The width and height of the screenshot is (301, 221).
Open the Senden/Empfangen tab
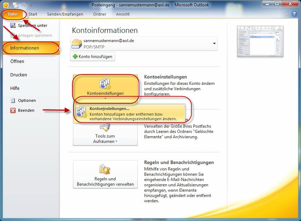coord(65,14)
